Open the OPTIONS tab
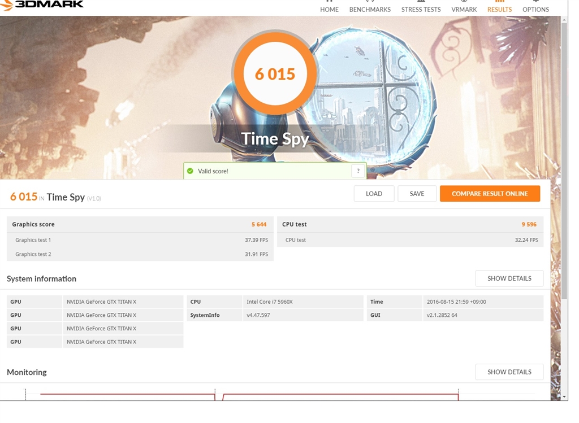Viewport: 579px width, 423px height. (535, 9)
